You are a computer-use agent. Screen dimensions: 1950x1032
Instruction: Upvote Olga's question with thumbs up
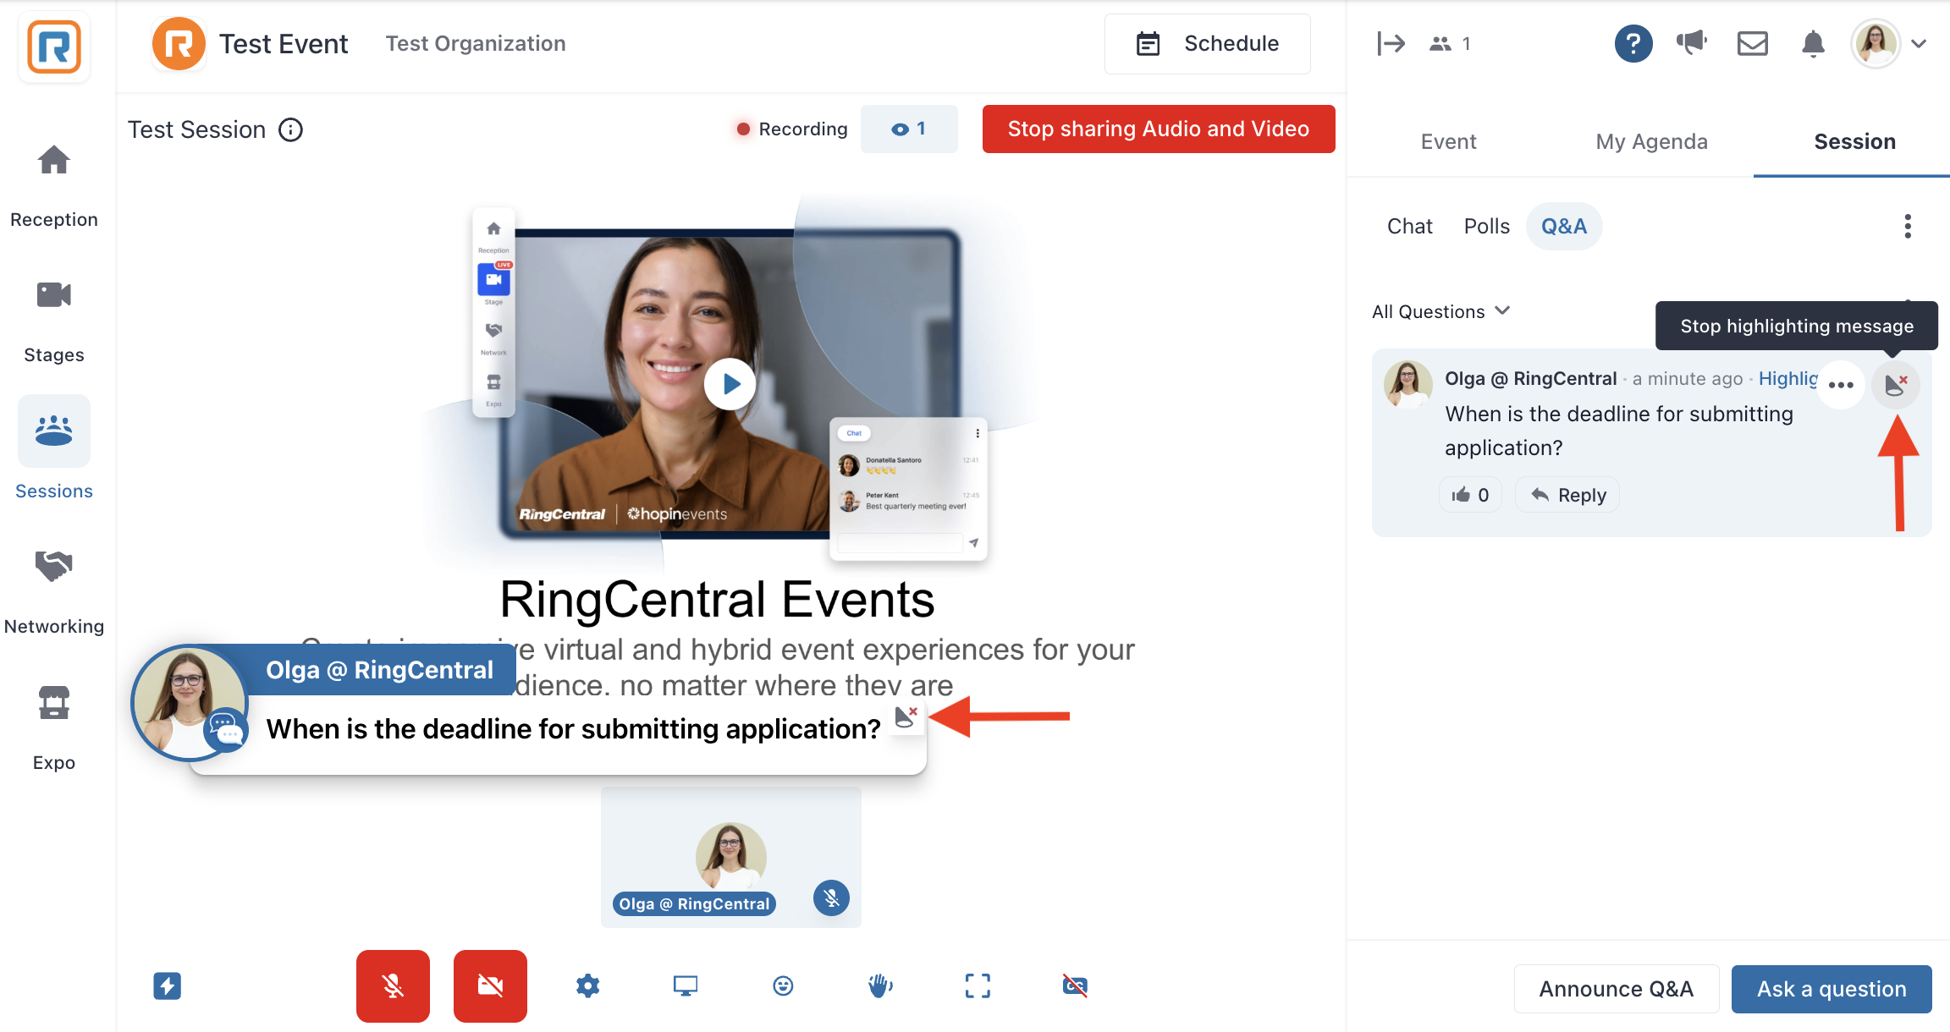1470,495
